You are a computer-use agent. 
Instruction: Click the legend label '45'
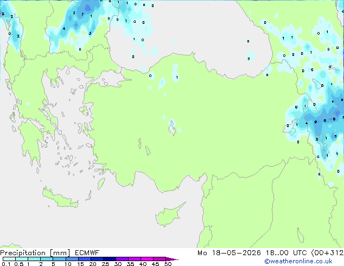(155, 264)
